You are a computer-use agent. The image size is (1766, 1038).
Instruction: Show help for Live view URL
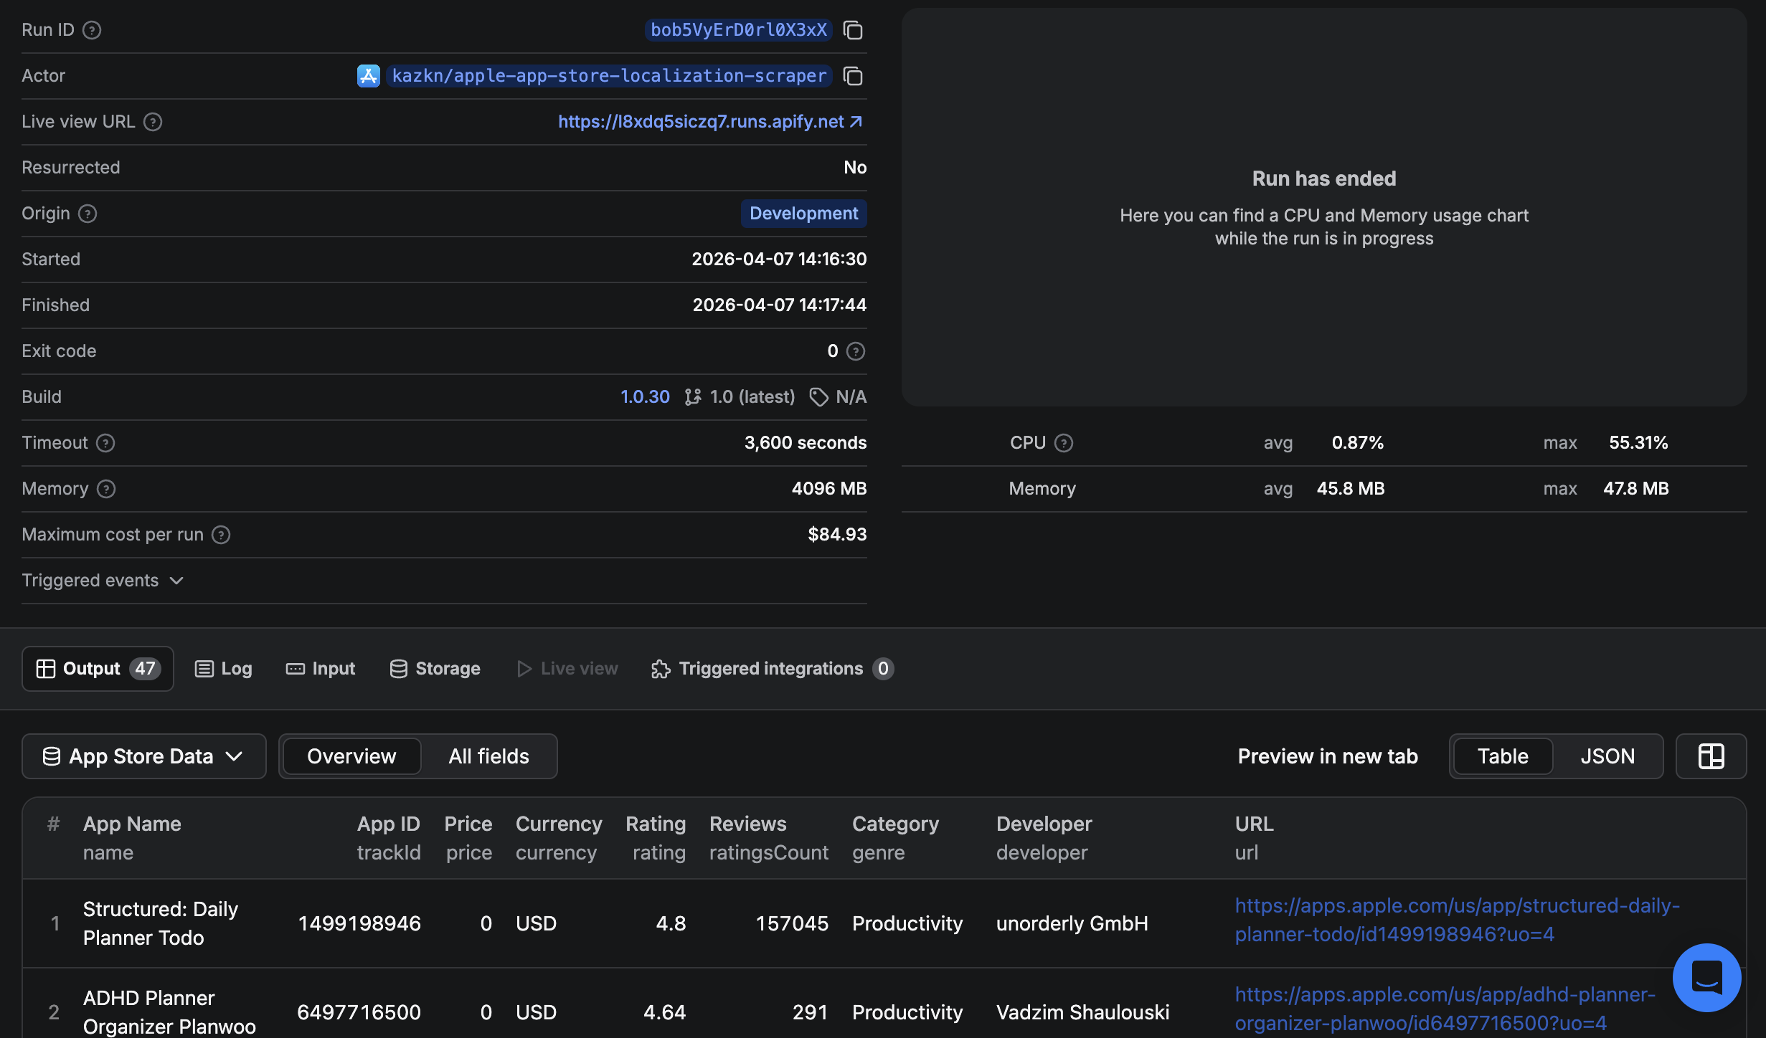click(x=153, y=122)
